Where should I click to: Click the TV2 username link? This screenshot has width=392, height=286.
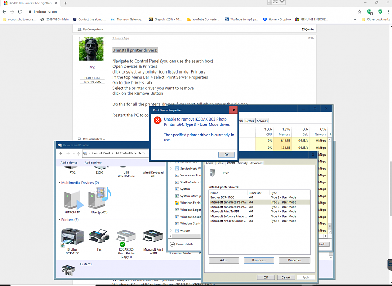(91, 67)
